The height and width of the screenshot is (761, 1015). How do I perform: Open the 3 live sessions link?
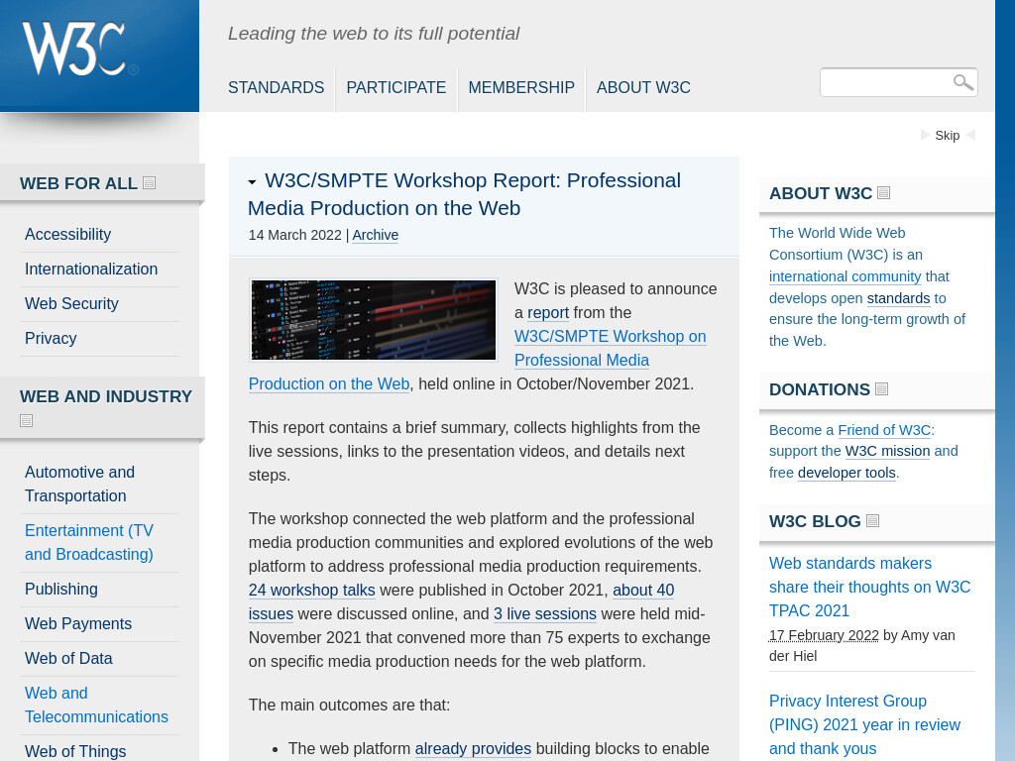click(545, 614)
